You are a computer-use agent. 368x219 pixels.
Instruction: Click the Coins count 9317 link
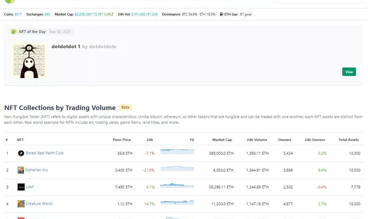18,14
